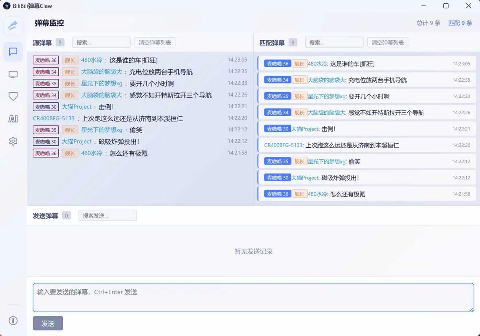Open the monitor screen sidebar icon

[x=13, y=74]
